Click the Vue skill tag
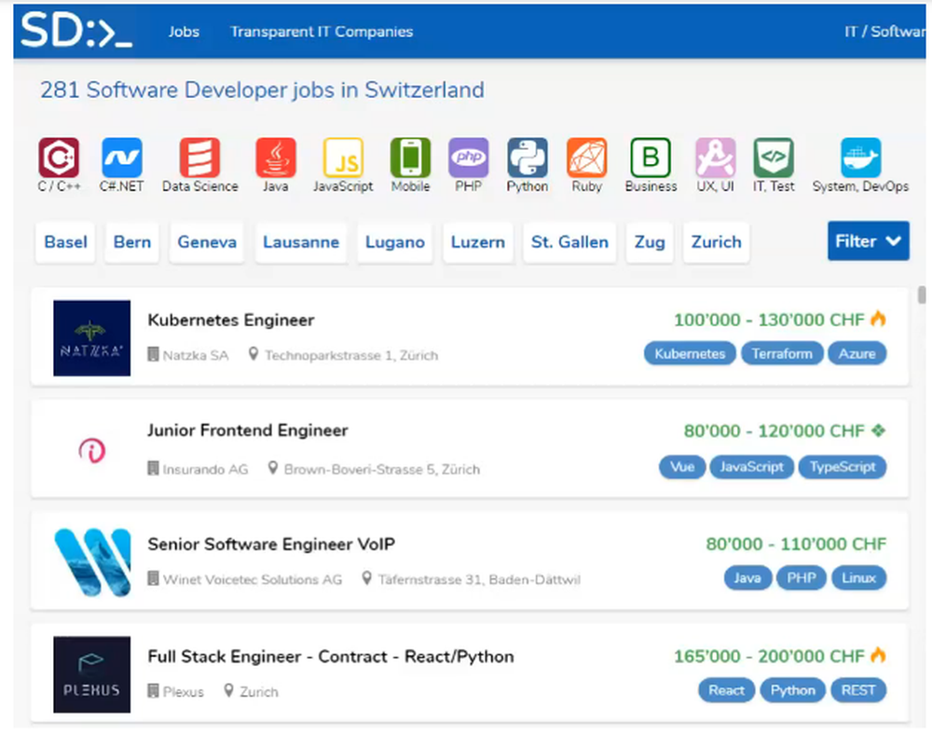932x735 pixels. [x=682, y=467]
